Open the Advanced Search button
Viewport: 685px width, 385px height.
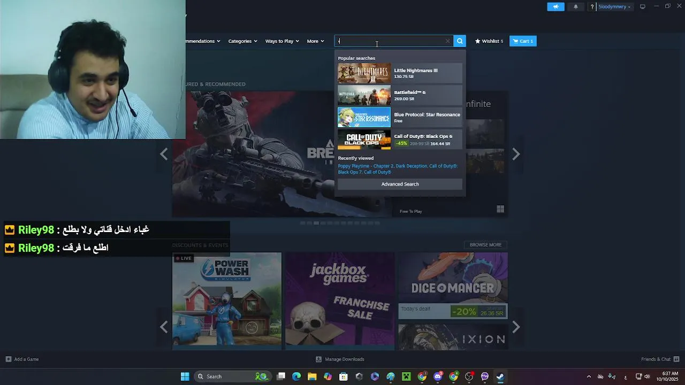400,184
